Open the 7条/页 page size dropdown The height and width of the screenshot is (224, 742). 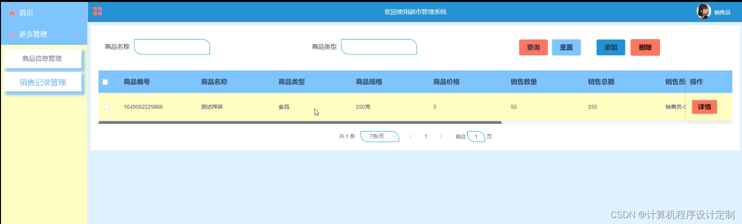(380, 137)
